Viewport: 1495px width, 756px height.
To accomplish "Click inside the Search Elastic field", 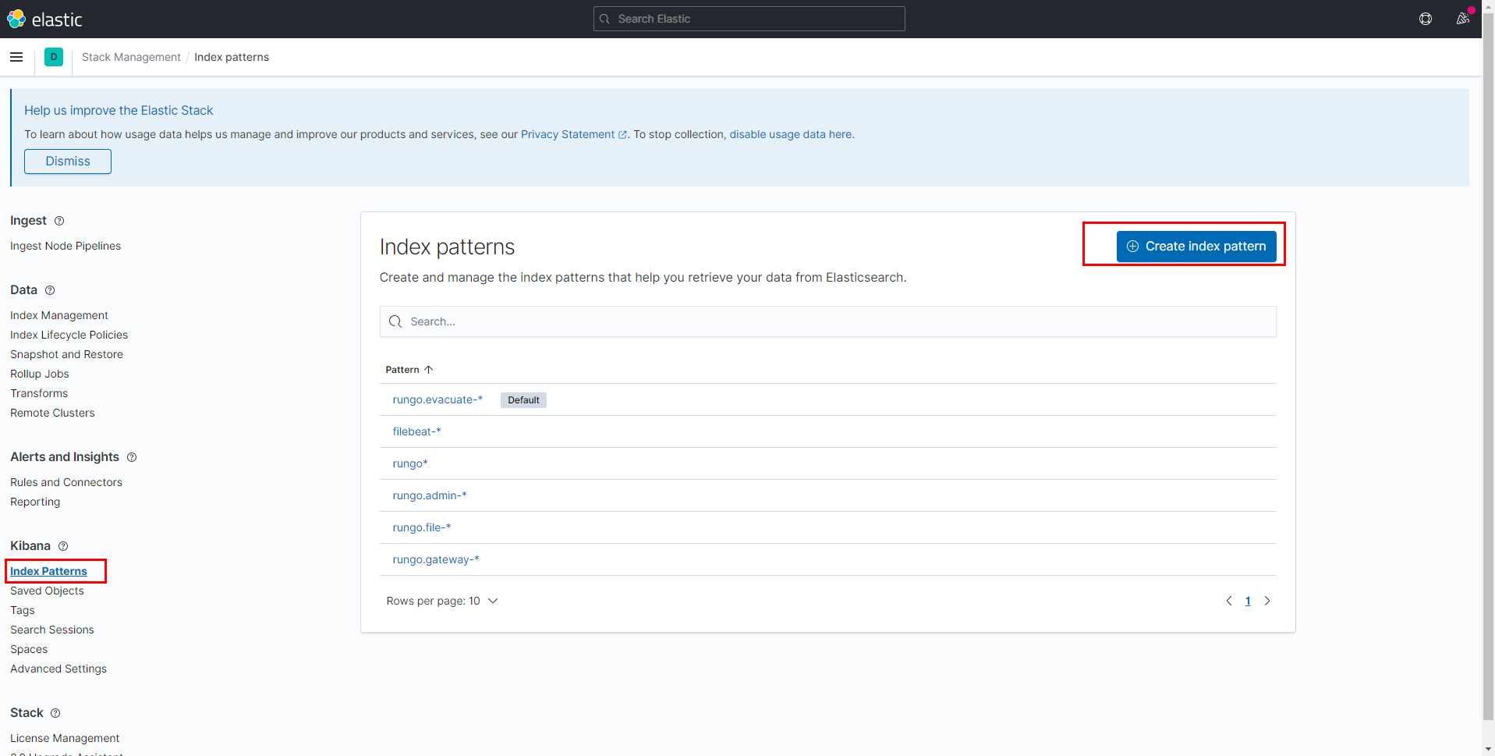I will (748, 18).
